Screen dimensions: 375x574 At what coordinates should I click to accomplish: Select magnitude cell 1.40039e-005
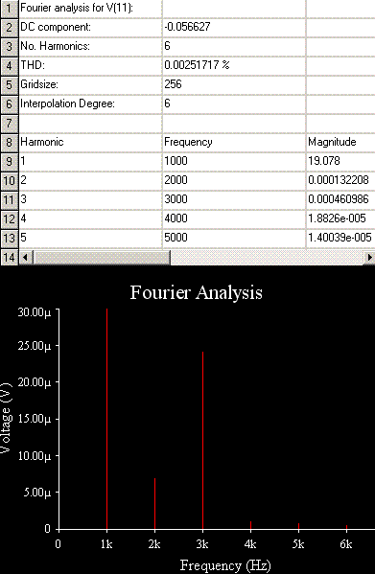tap(340, 239)
